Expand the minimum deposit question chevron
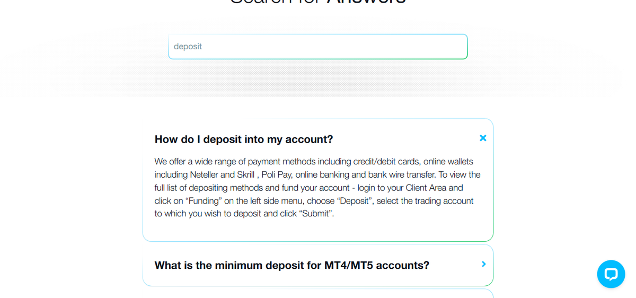The image size is (636, 298). point(483,264)
